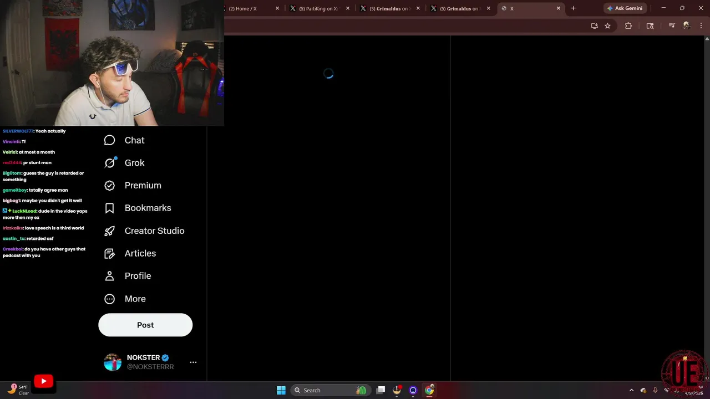Open the purple ring taskbar app
710x399 pixels.
[x=413, y=390]
